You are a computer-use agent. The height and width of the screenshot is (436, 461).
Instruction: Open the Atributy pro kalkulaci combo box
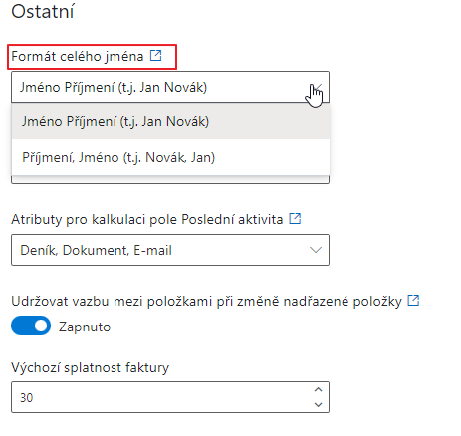tap(170, 250)
